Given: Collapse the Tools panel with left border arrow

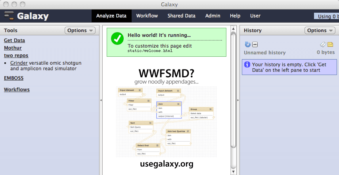Looking at the screenshot, I should tap(101, 100).
